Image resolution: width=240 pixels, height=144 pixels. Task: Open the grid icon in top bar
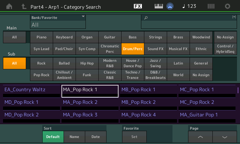point(211,6)
